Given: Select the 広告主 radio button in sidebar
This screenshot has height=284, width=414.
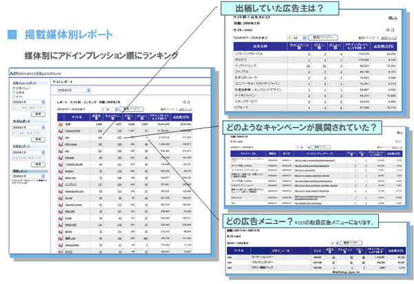Looking at the screenshot, I should (14, 92).
